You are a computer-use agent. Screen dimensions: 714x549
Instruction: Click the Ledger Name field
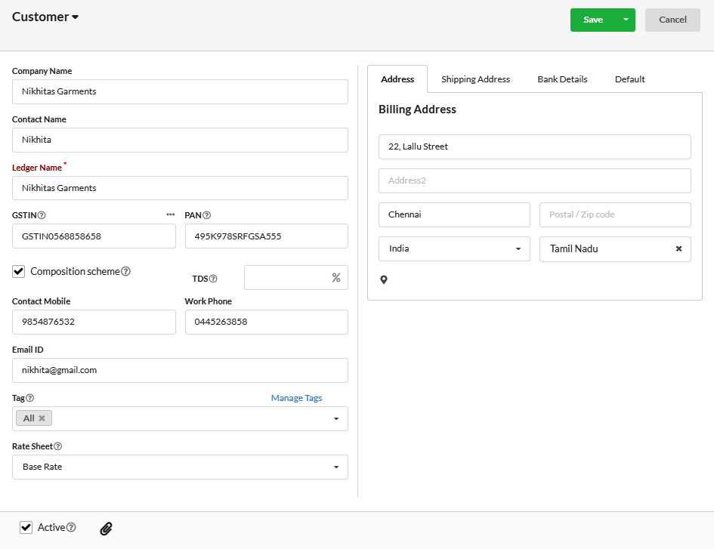pyautogui.click(x=180, y=188)
